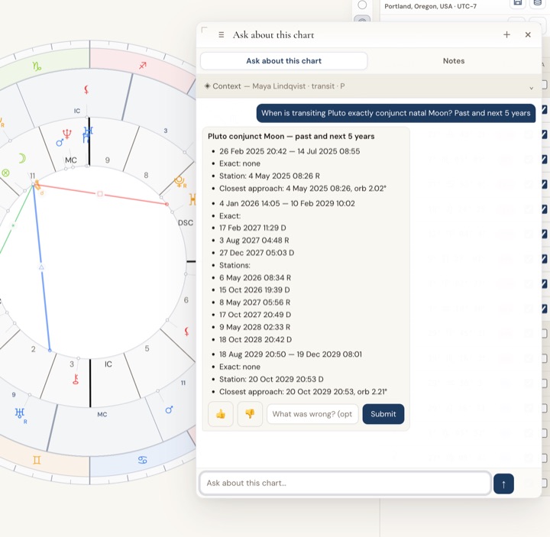Screen dimensions: 550x537
Task: Click the red square aspect marker
Action: [100, 193]
